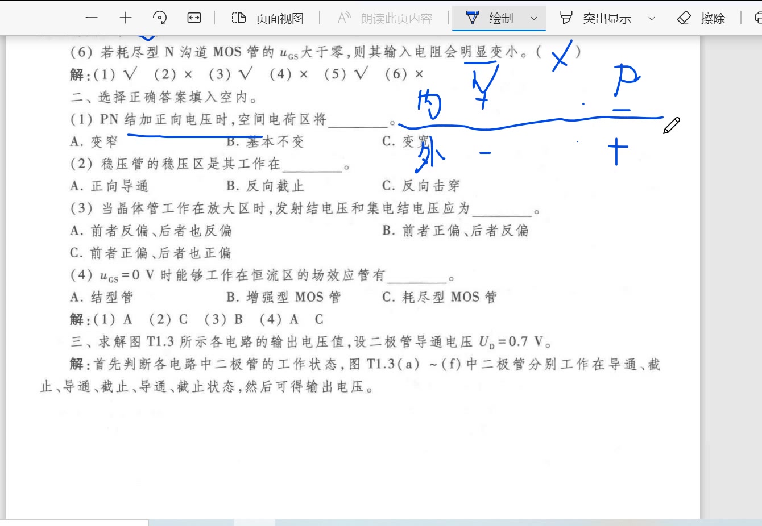Select the 擦除 eraser icon
Image resolution: width=762 pixels, height=526 pixels.
pos(684,18)
